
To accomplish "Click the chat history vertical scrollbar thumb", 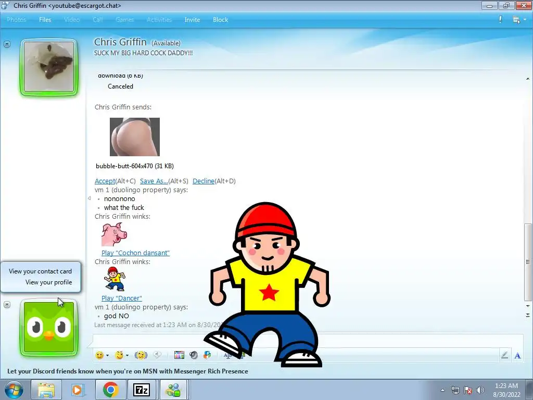I will 528,262.
